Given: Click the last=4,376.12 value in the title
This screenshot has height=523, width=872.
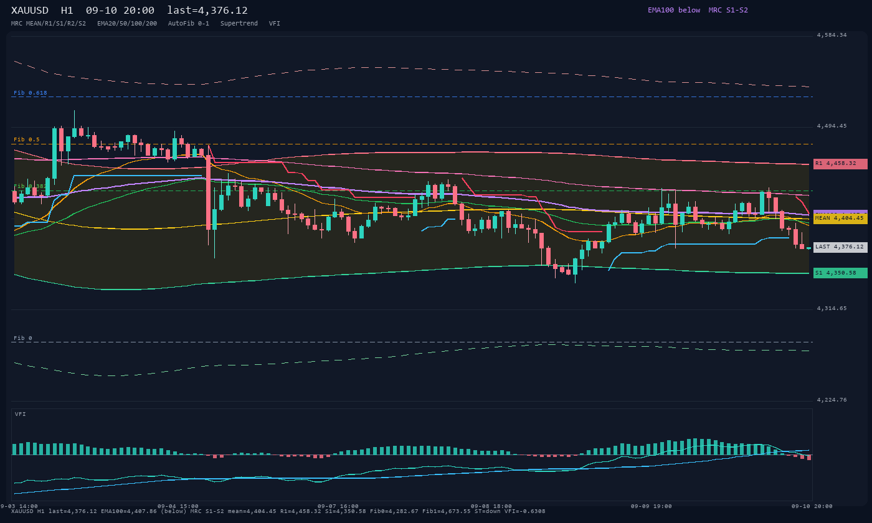Looking at the screenshot, I should click(x=207, y=11).
